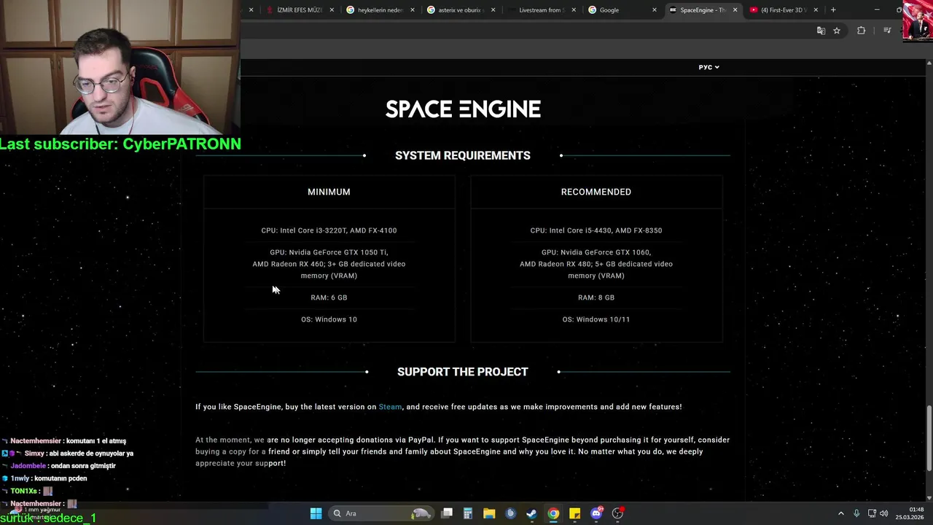Close the asterix ve oburix tab
933x525 pixels.
pos(493,10)
